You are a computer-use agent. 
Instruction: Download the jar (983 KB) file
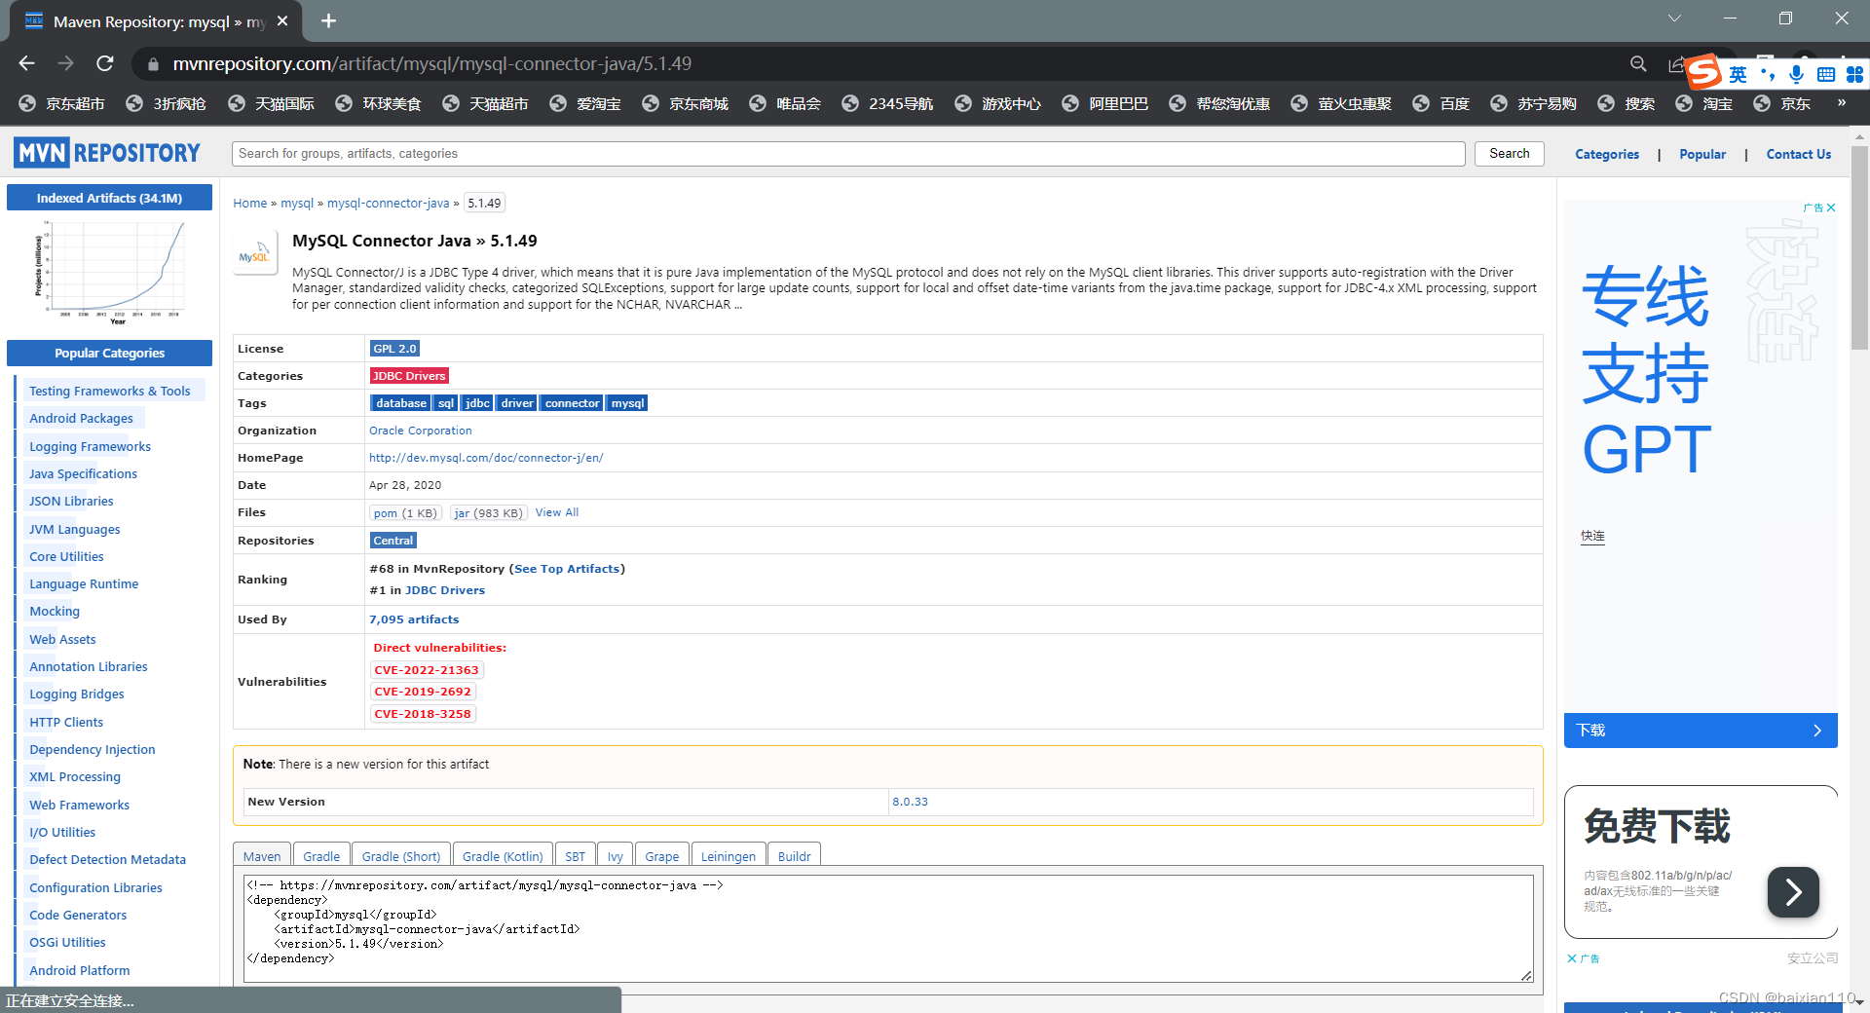pyautogui.click(x=489, y=512)
